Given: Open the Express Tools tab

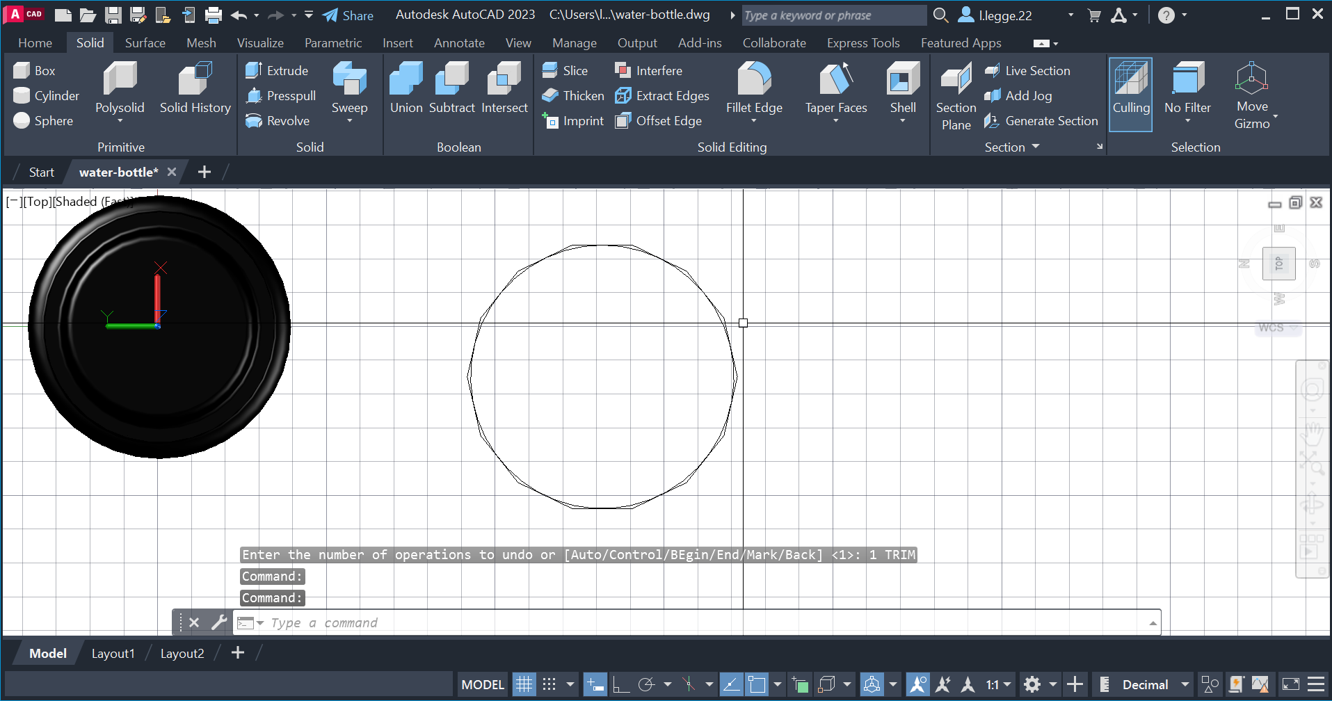Looking at the screenshot, I should click(863, 42).
